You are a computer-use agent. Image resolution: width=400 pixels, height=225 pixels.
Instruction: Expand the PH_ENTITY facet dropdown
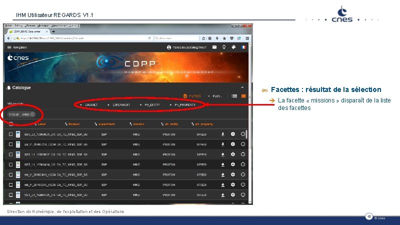coord(149,105)
